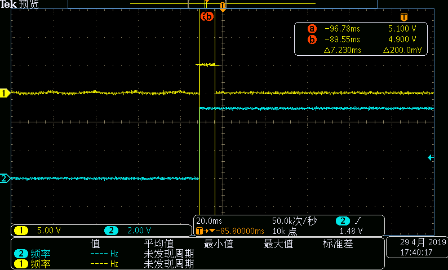Click the channel 2 ground marker on left edge
Viewport: 448px width, 270px height.
tap(5, 179)
